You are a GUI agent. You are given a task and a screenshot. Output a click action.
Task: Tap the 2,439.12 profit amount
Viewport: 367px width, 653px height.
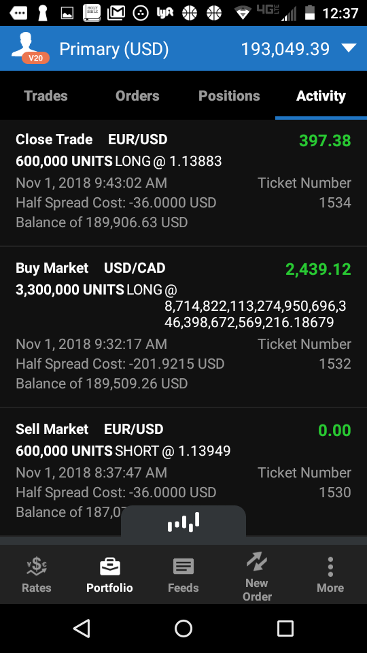(318, 269)
